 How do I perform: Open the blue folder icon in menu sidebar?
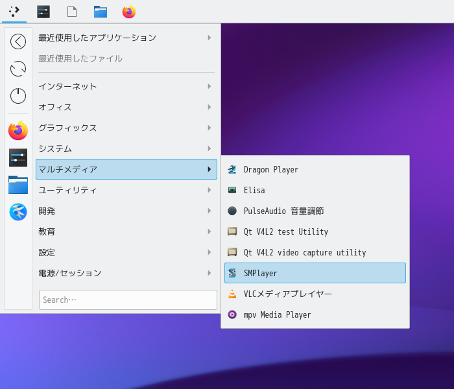(18, 185)
